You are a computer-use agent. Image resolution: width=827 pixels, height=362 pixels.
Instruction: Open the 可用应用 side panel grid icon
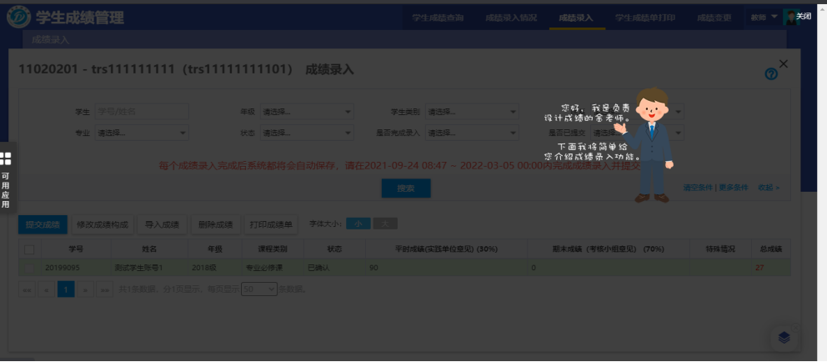click(6, 158)
